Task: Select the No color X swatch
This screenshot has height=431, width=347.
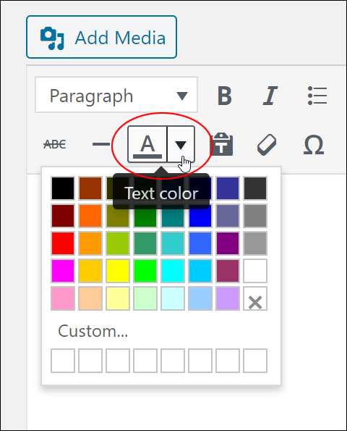Action: pos(255,298)
